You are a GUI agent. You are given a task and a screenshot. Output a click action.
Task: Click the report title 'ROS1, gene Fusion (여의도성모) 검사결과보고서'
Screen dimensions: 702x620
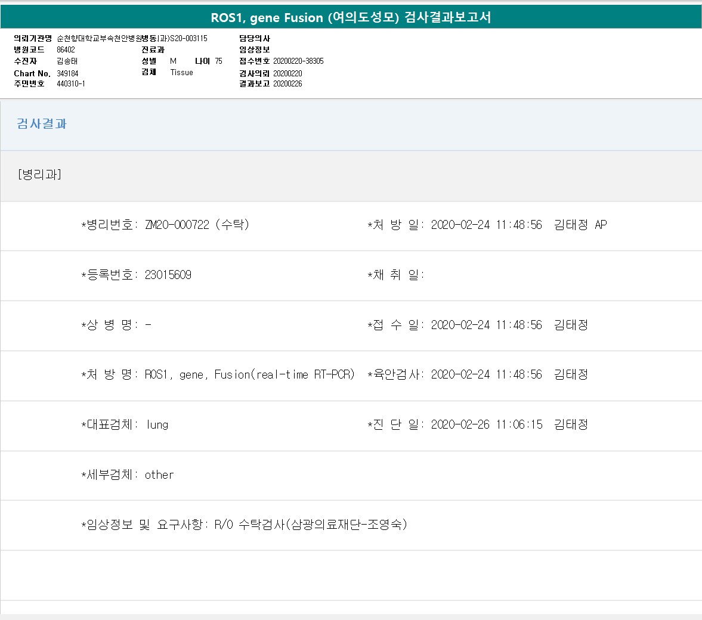click(x=351, y=17)
